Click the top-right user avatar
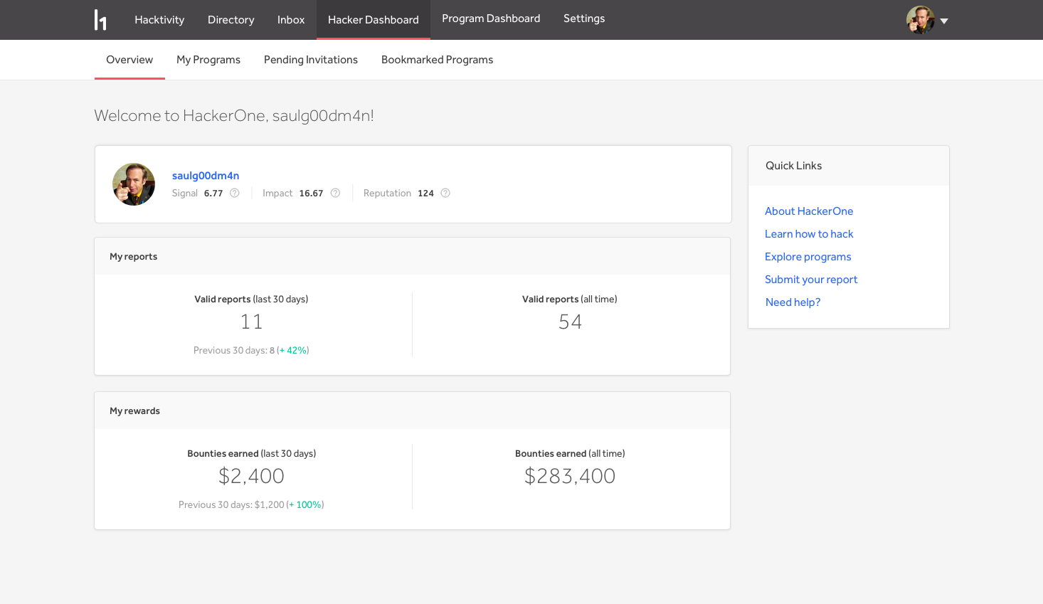The image size is (1043, 604). click(x=920, y=20)
